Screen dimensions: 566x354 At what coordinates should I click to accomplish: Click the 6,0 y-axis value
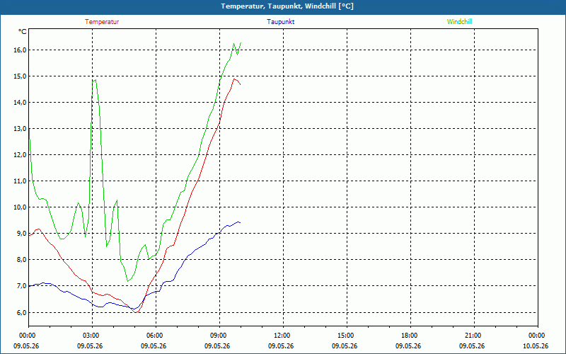tap(22, 312)
